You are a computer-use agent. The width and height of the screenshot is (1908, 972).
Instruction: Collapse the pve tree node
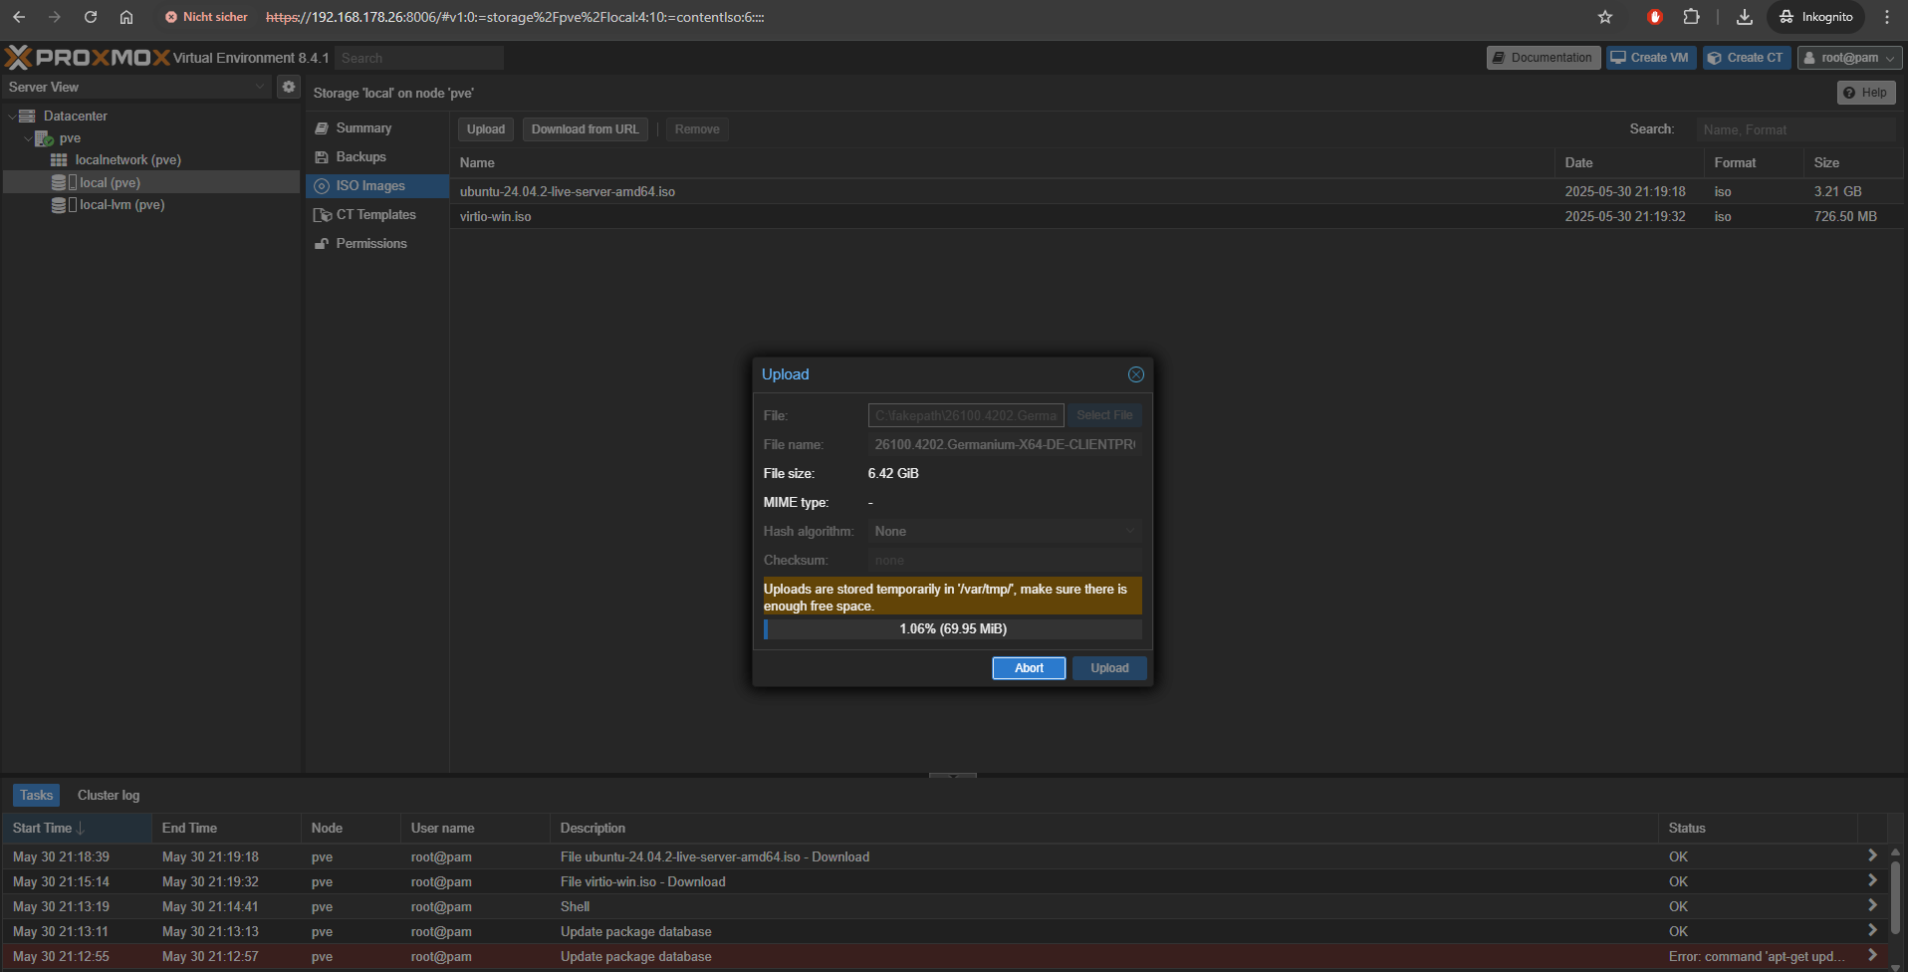click(28, 138)
